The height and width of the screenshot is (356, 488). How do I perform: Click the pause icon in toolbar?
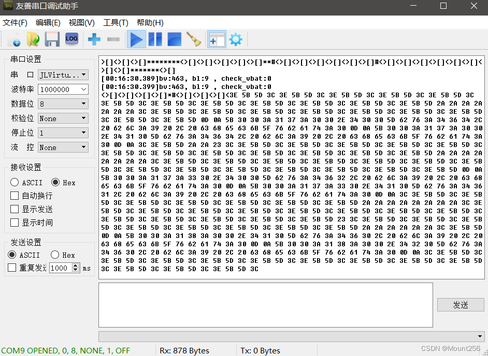tap(155, 39)
